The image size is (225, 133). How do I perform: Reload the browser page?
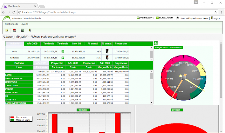(x=14, y=12)
